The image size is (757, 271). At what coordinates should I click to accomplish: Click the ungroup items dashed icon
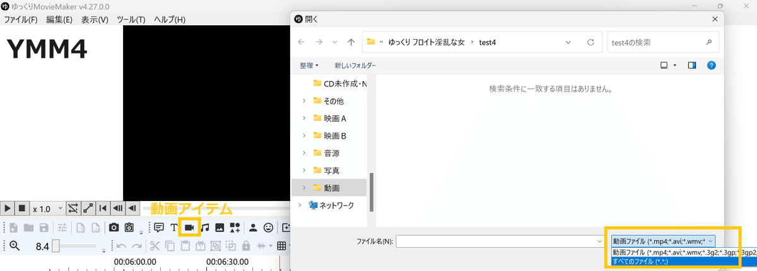tap(231, 246)
